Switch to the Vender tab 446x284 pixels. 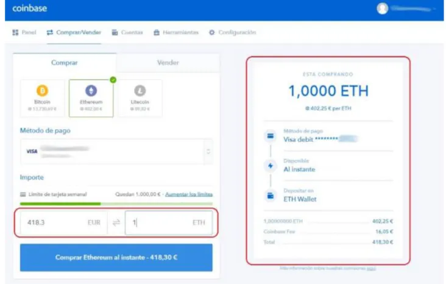[x=168, y=63]
